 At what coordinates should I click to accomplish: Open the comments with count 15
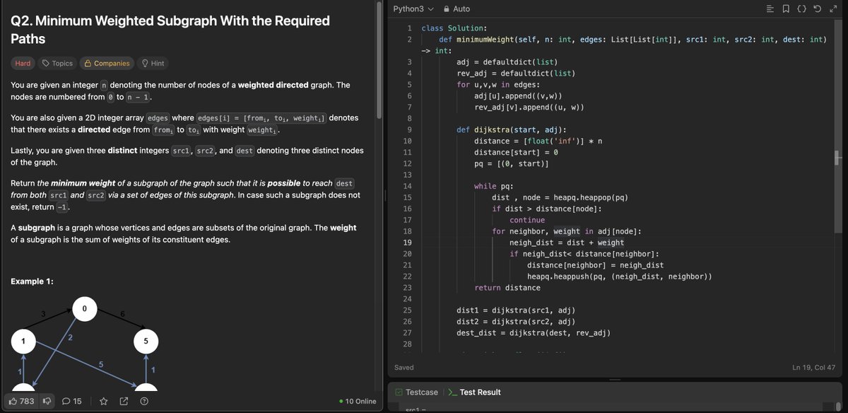[72, 401]
